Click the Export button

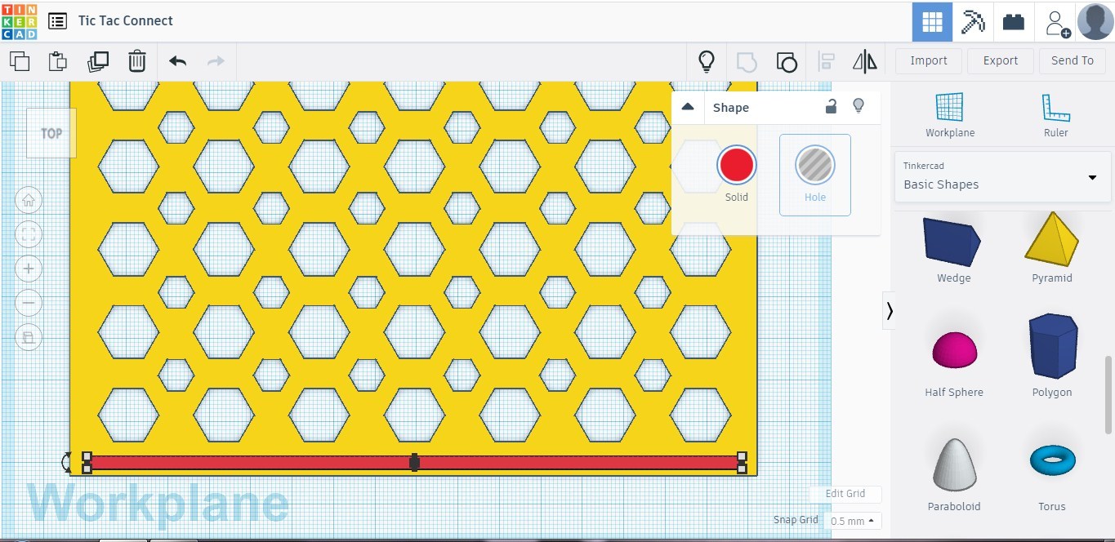pos(1001,60)
